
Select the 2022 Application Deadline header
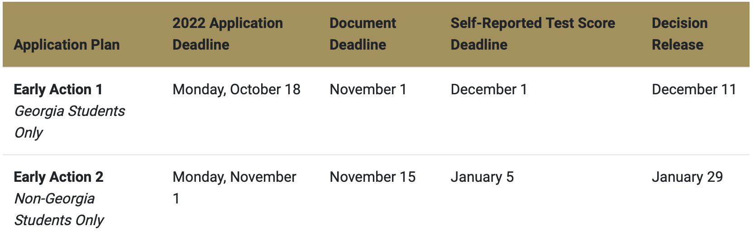click(x=228, y=34)
